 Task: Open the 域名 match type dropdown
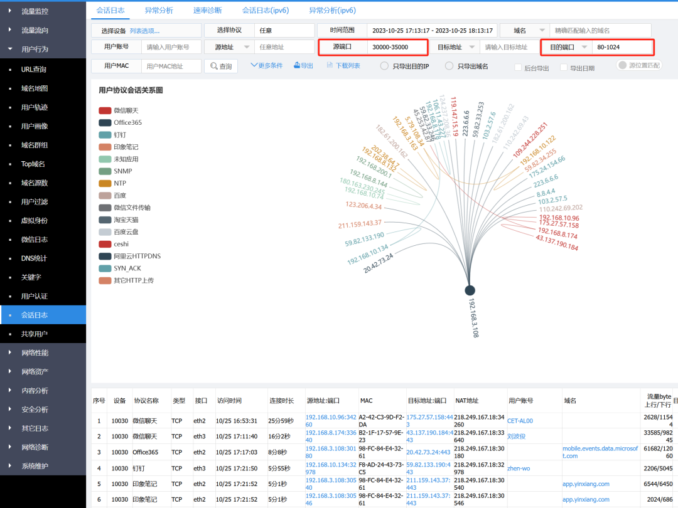pos(542,30)
